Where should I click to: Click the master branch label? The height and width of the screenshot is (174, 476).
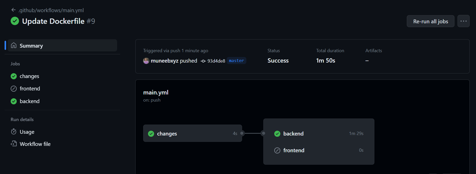coord(236,61)
